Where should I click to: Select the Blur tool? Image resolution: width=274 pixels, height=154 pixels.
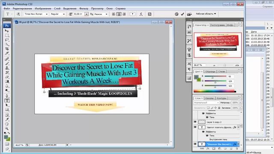click(x=7, y=86)
